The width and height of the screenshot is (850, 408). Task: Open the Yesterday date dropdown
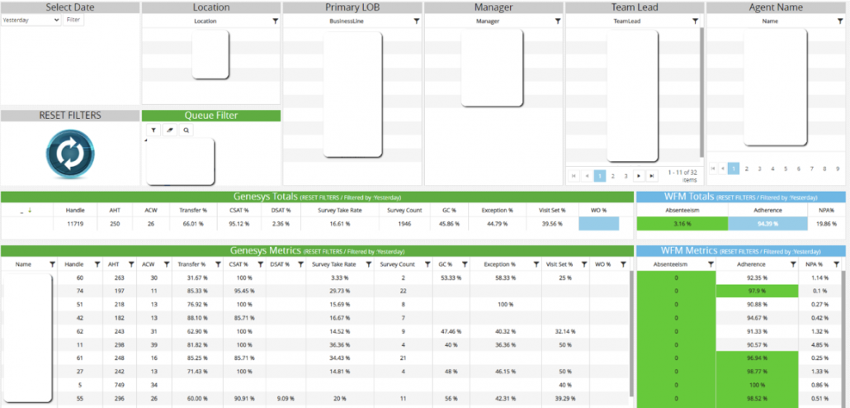click(x=31, y=20)
